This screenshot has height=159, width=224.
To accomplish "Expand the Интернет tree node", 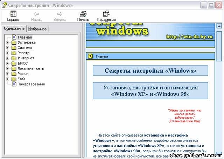I will (x=8, y=58).
